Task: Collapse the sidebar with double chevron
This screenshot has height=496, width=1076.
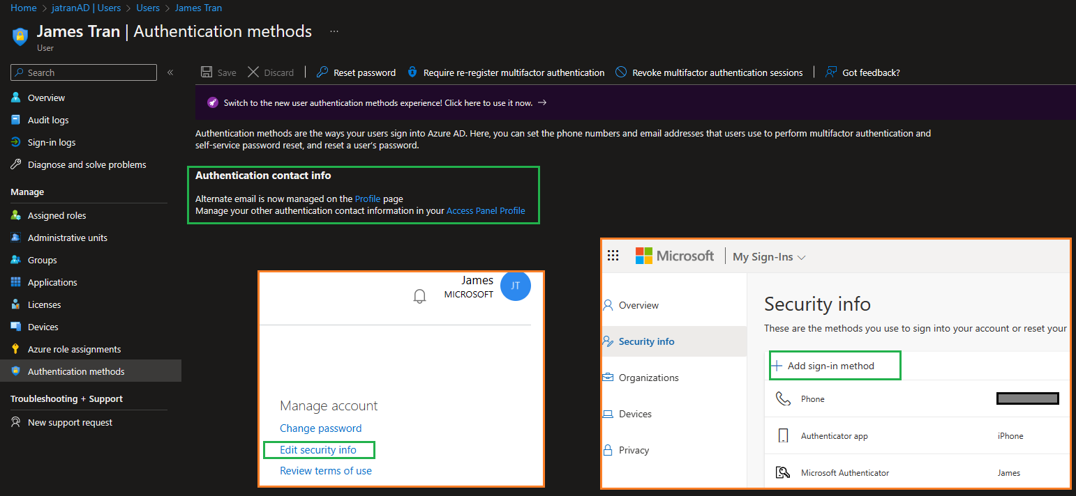Action: coord(170,72)
